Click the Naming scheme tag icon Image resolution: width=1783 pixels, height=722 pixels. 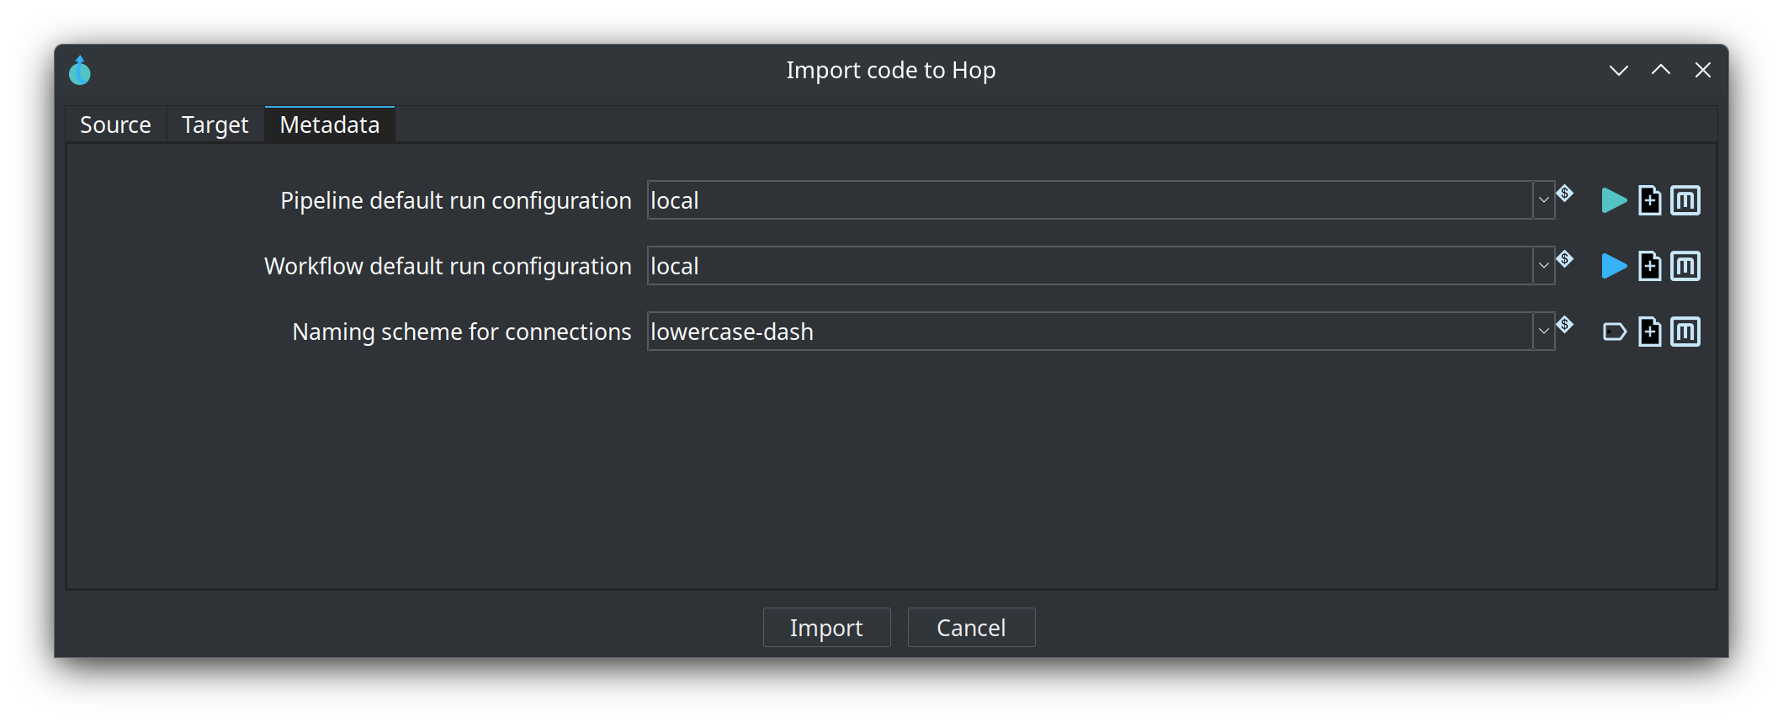click(1614, 332)
